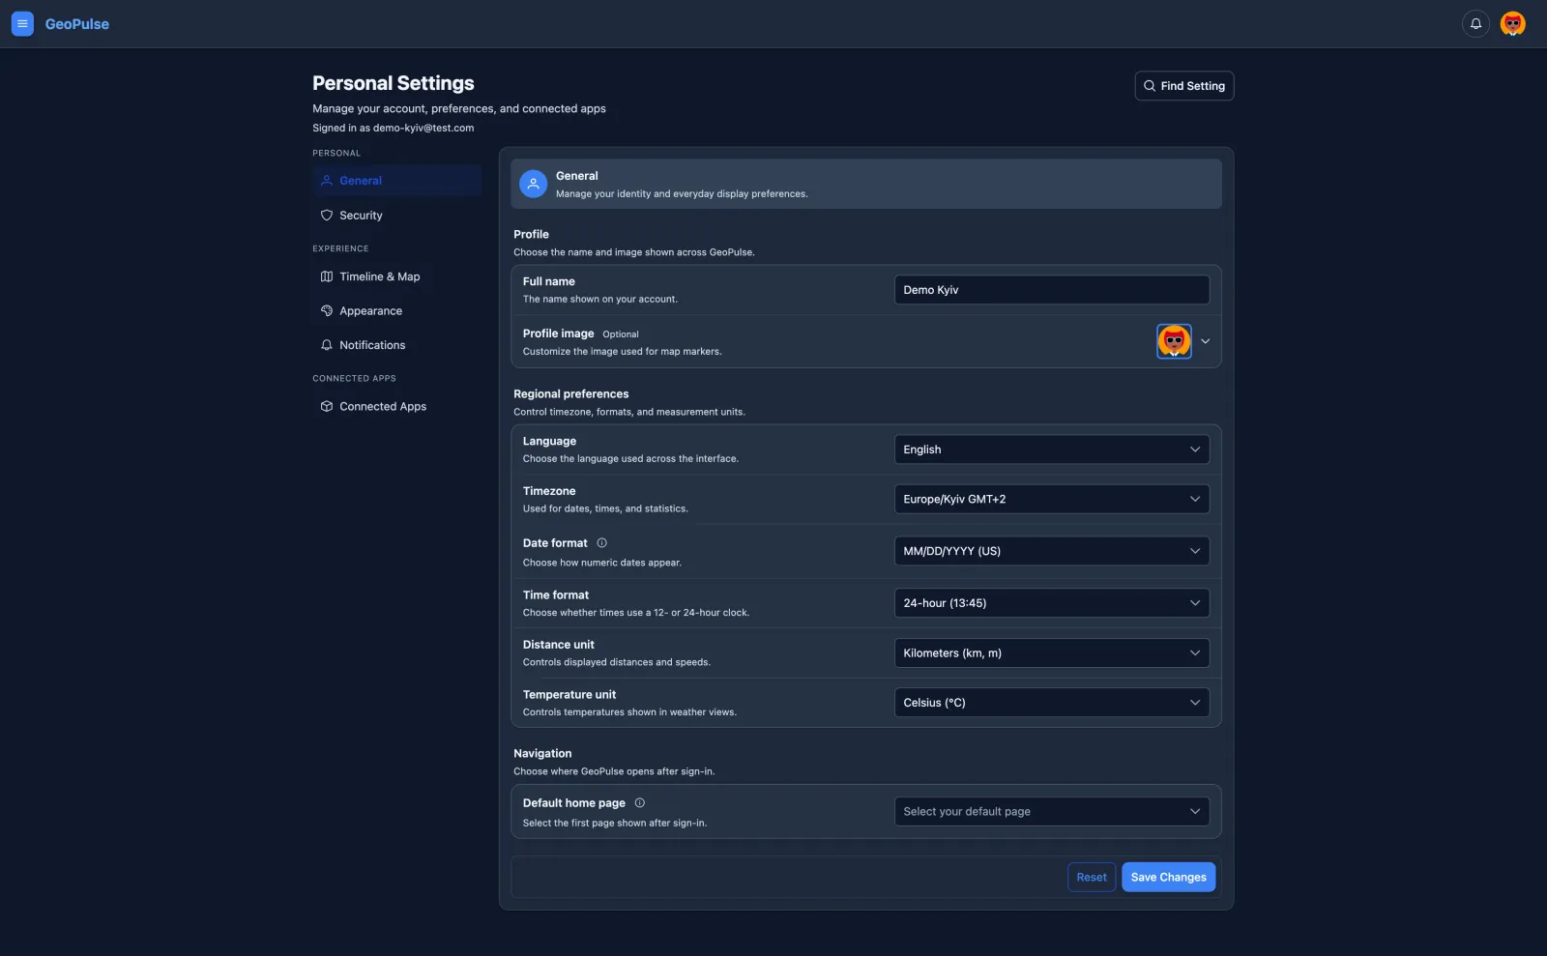Click the Profile section title
This screenshot has height=956, width=1547.
(x=531, y=235)
